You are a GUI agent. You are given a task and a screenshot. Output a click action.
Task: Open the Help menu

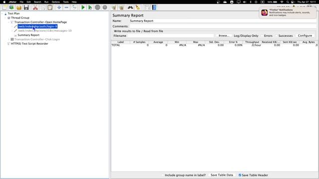pos(74,2)
